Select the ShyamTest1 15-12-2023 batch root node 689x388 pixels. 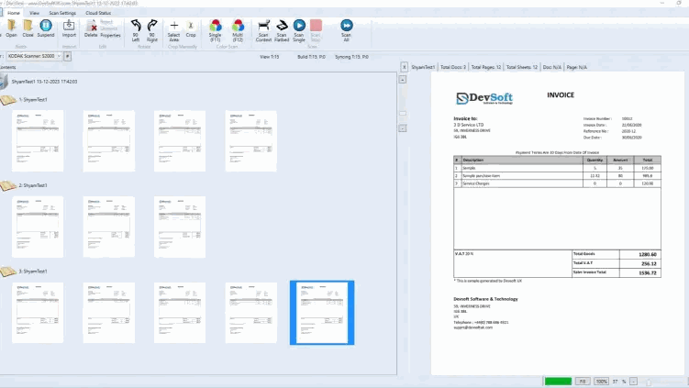(x=44, y=82)
